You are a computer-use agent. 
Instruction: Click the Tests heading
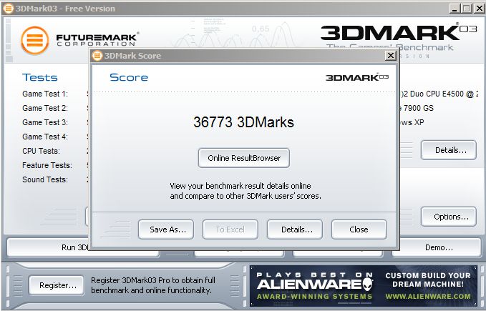click(39, 77)
